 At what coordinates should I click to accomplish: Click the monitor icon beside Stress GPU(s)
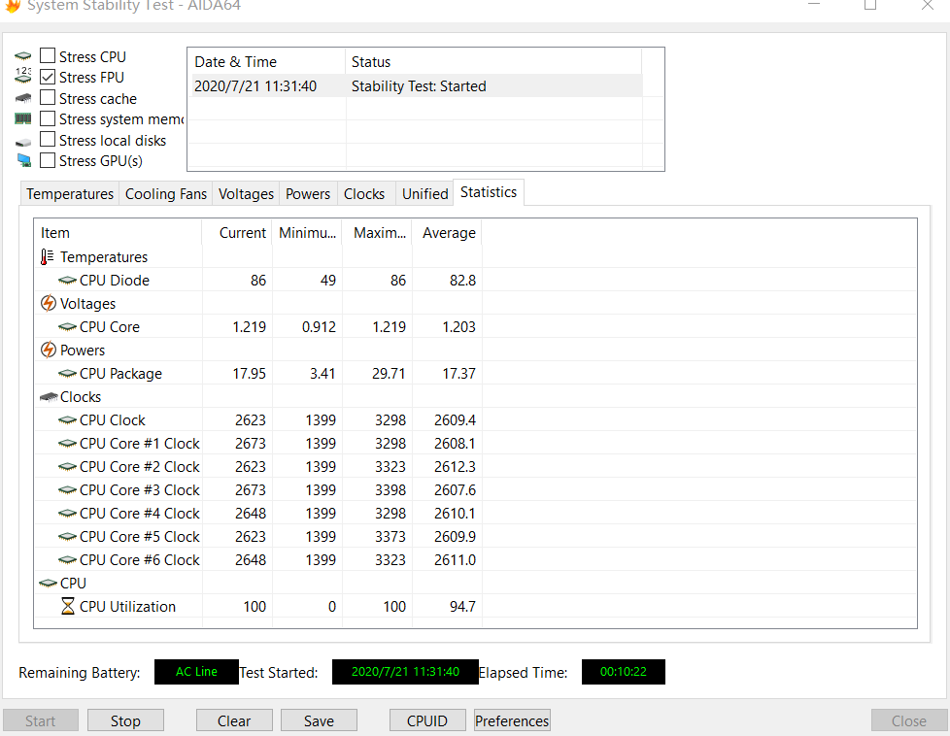click(23, 160)
